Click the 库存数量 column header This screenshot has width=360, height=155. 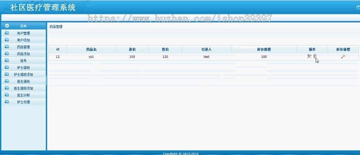pos(264,49)
